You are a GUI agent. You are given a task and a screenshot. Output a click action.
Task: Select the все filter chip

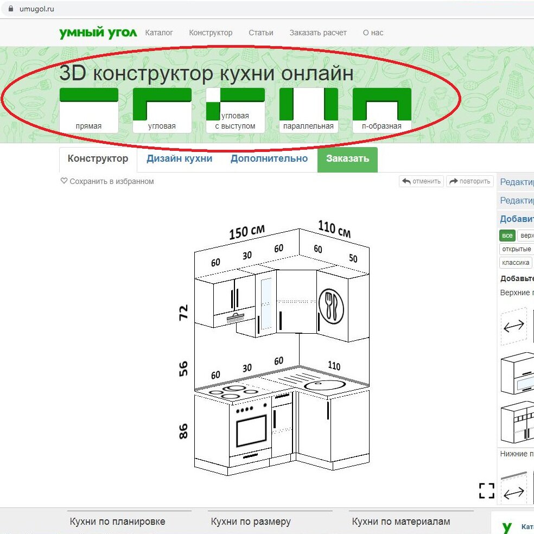(x=507, y=236)
